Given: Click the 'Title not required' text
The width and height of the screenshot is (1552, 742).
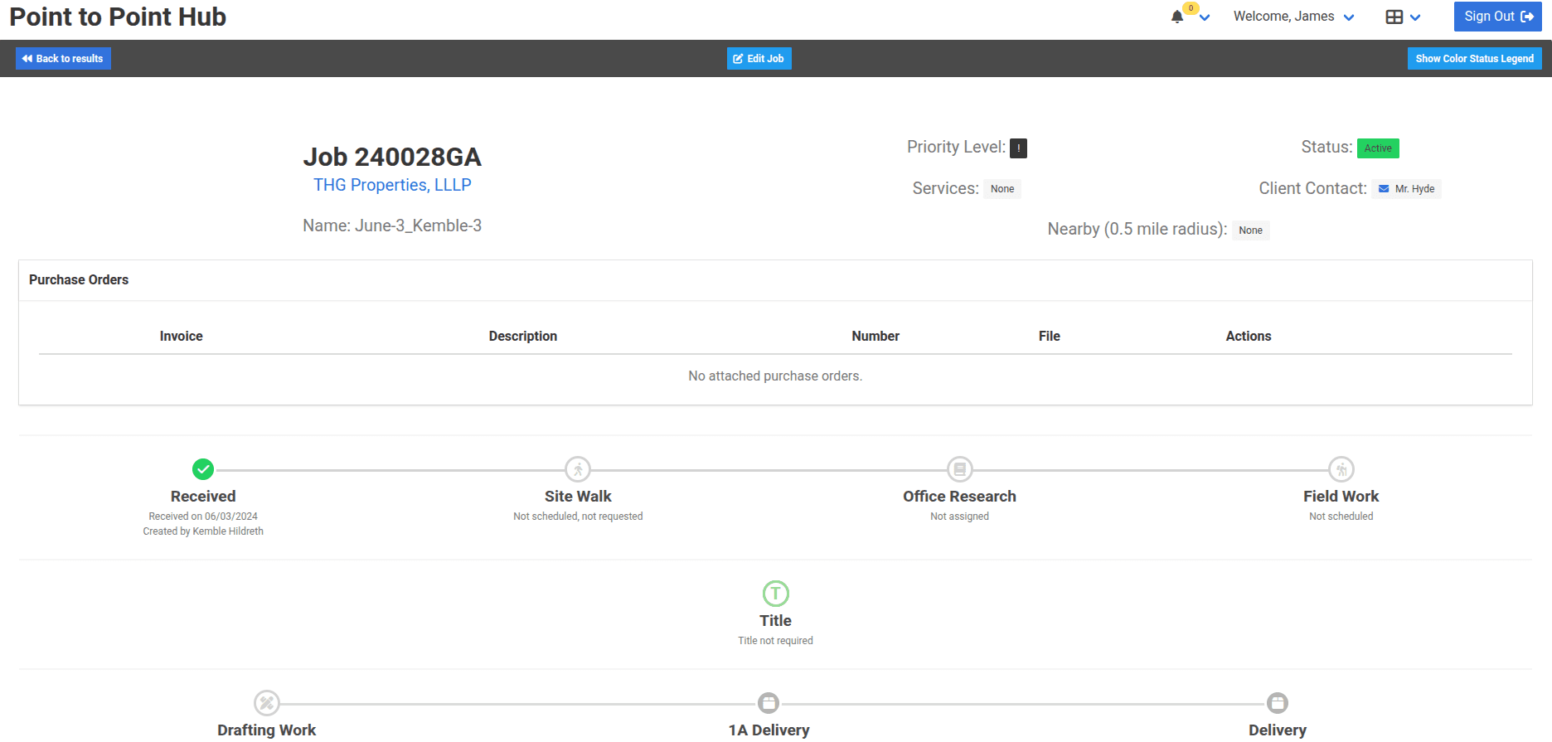Looking at the screenshot, I should pyautogui.click(x=775, y=640).
